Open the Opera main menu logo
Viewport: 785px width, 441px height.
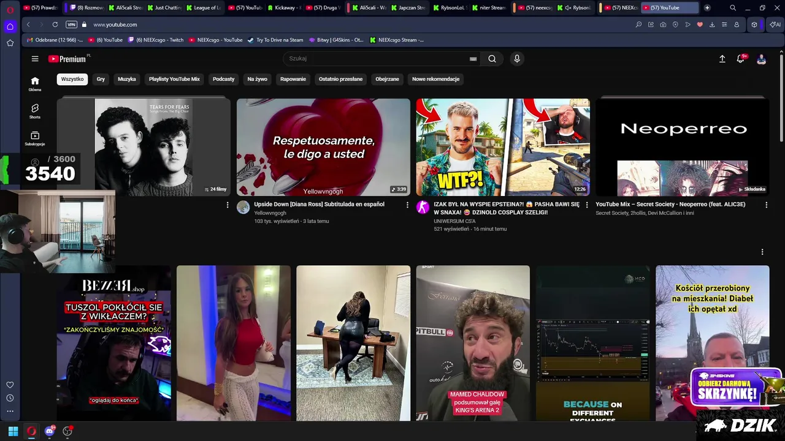[10, 10]
